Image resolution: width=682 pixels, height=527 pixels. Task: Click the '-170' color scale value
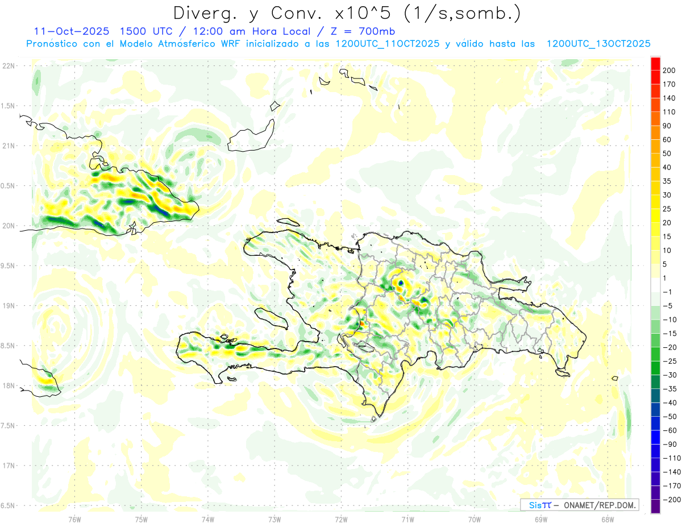pyautogui.click(x=672, y=486)
